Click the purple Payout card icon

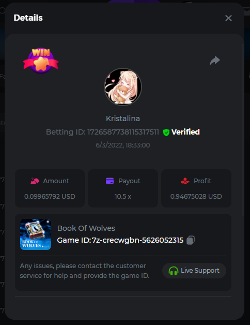110,181
